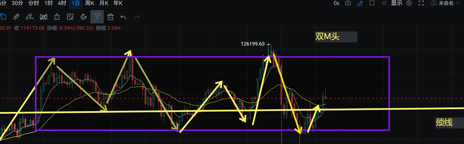Toggle the blue drawing pencil icon
Viewport: 464px width, 144px height.
[360, 3]
